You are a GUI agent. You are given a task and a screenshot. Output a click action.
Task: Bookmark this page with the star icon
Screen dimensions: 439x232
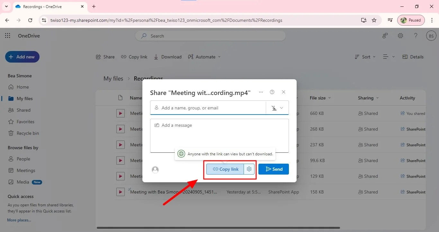(374, 20)
